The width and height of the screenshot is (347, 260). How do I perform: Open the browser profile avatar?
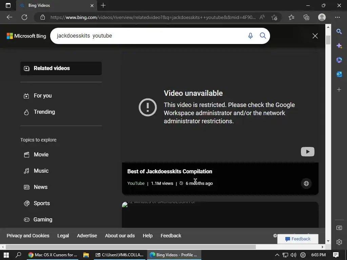322,17
